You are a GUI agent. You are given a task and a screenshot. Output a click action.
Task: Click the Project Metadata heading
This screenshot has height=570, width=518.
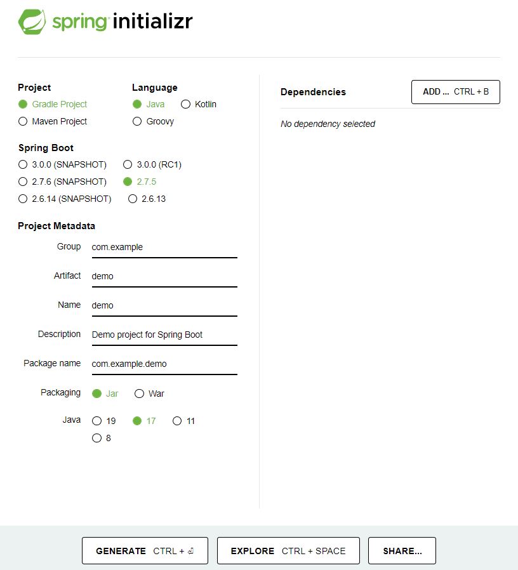click(x=56, y=226)
